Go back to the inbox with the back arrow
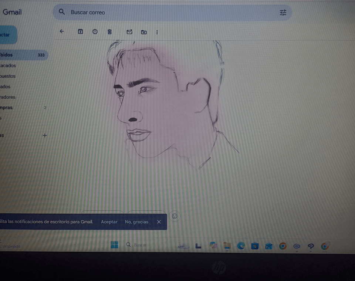The height and width of the screenshot is (281, 355). (62, 32)
